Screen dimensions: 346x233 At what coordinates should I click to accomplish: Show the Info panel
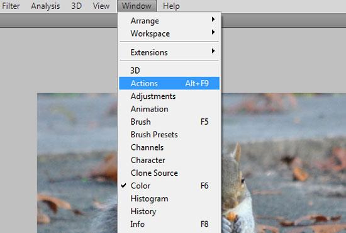click(x=169, y=224)
